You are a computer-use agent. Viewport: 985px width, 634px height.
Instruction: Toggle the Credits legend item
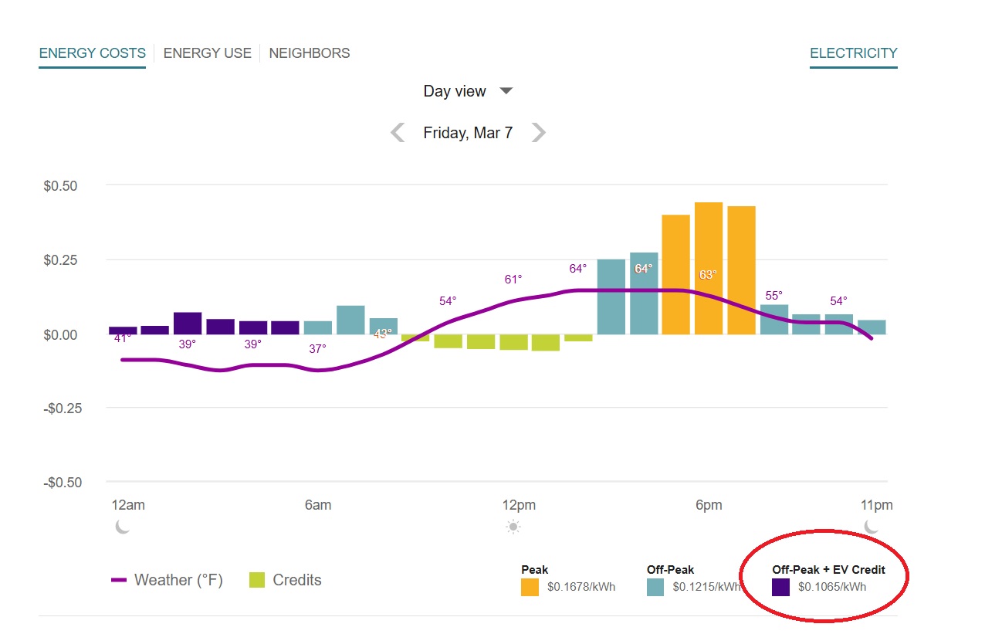[285, 580]
